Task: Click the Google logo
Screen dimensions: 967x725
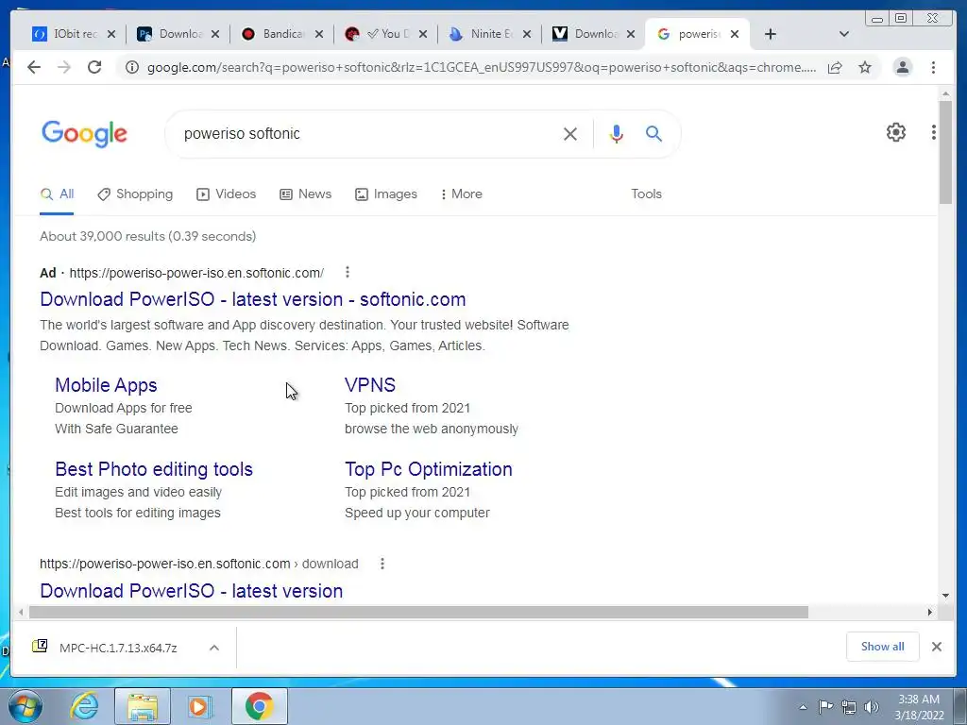Action: pos(84,134)
